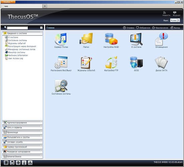Open the Оповещения notifications icon
Screen dimensions: 184x167
pos(162,39)
